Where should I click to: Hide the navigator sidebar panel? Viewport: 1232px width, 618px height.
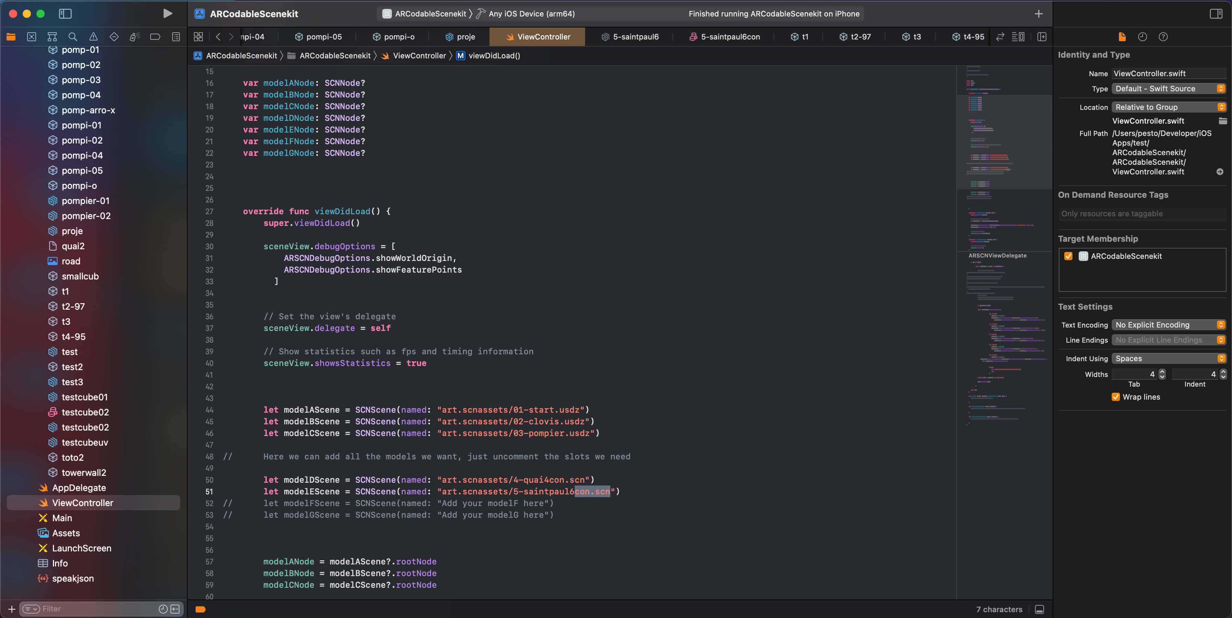point(65,13)
